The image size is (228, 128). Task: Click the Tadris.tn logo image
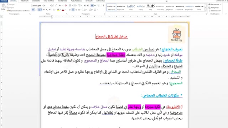click(176, 34)
